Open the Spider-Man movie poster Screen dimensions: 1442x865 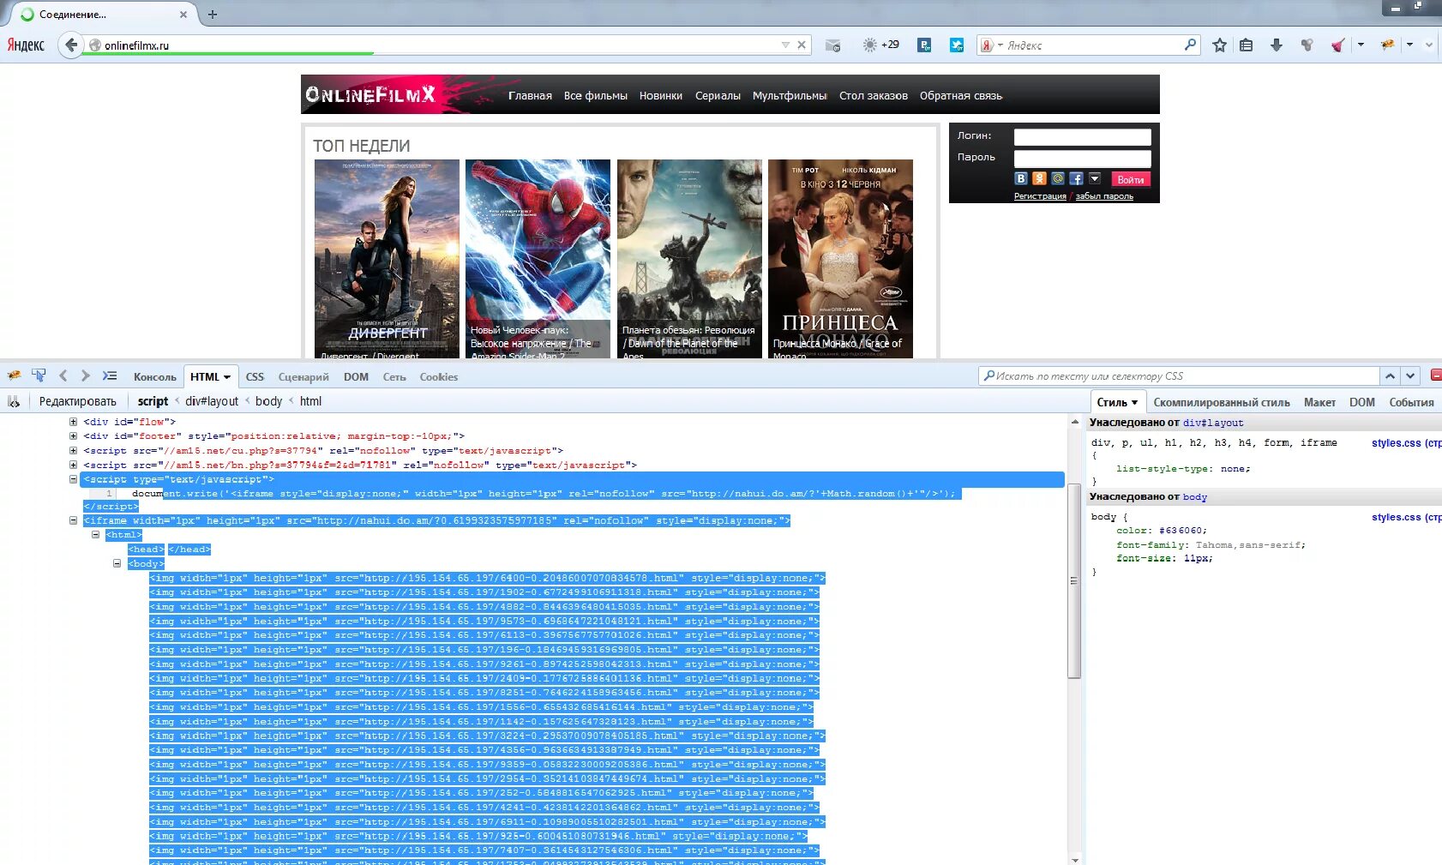[538, 259]
